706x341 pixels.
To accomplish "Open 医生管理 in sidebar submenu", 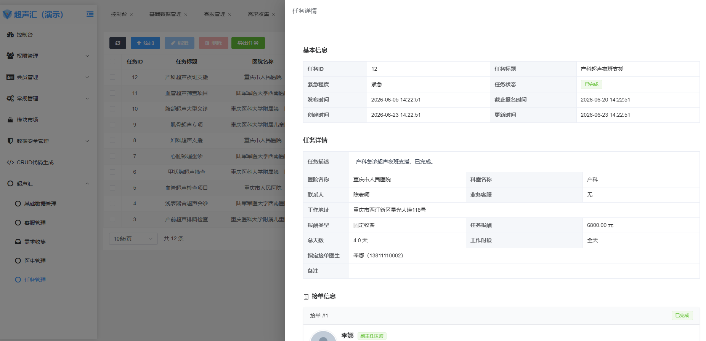I will tap(35, 261).
